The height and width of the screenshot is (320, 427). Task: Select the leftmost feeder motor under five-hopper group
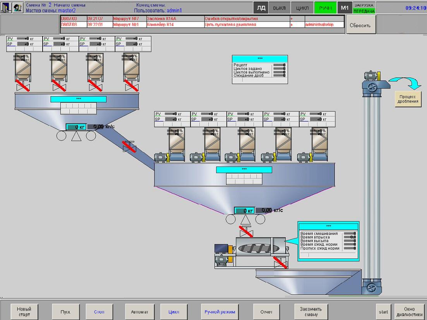pyautogui.click(x=160, y=157)
